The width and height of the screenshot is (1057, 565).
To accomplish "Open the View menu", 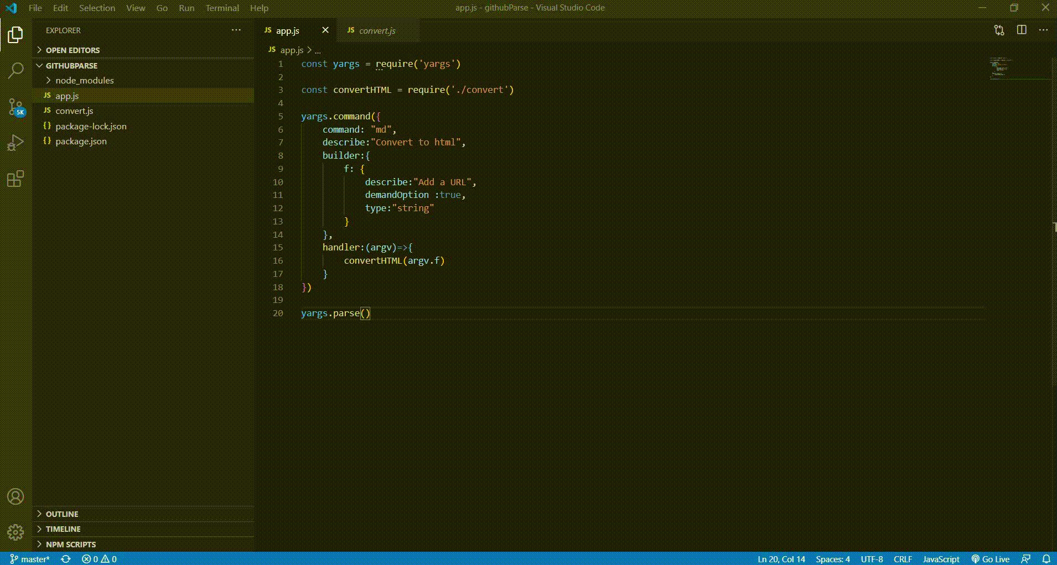I will pos(136,8).
